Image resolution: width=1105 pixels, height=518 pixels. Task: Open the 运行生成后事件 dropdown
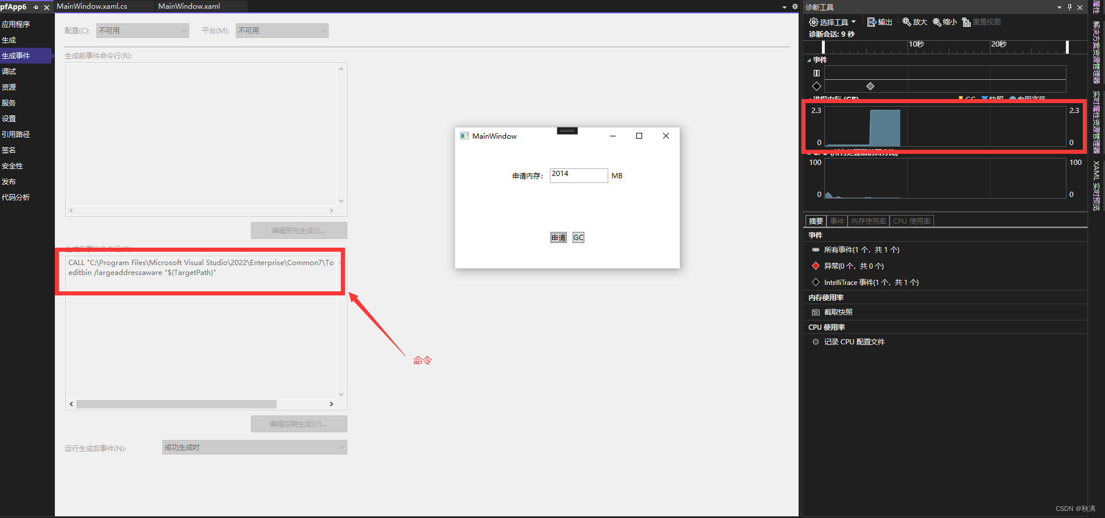(255, 447)
